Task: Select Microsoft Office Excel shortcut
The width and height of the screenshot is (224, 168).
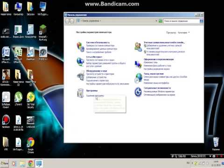Action: pyautogui.click(x=18, y=55)
